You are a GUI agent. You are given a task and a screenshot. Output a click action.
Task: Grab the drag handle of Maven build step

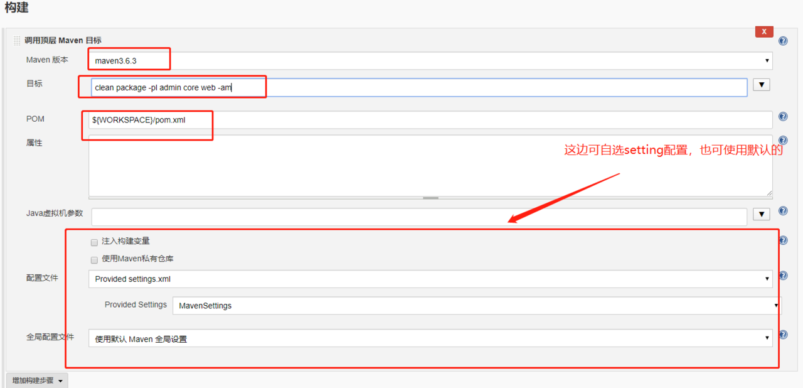click(x=17, y=40)
